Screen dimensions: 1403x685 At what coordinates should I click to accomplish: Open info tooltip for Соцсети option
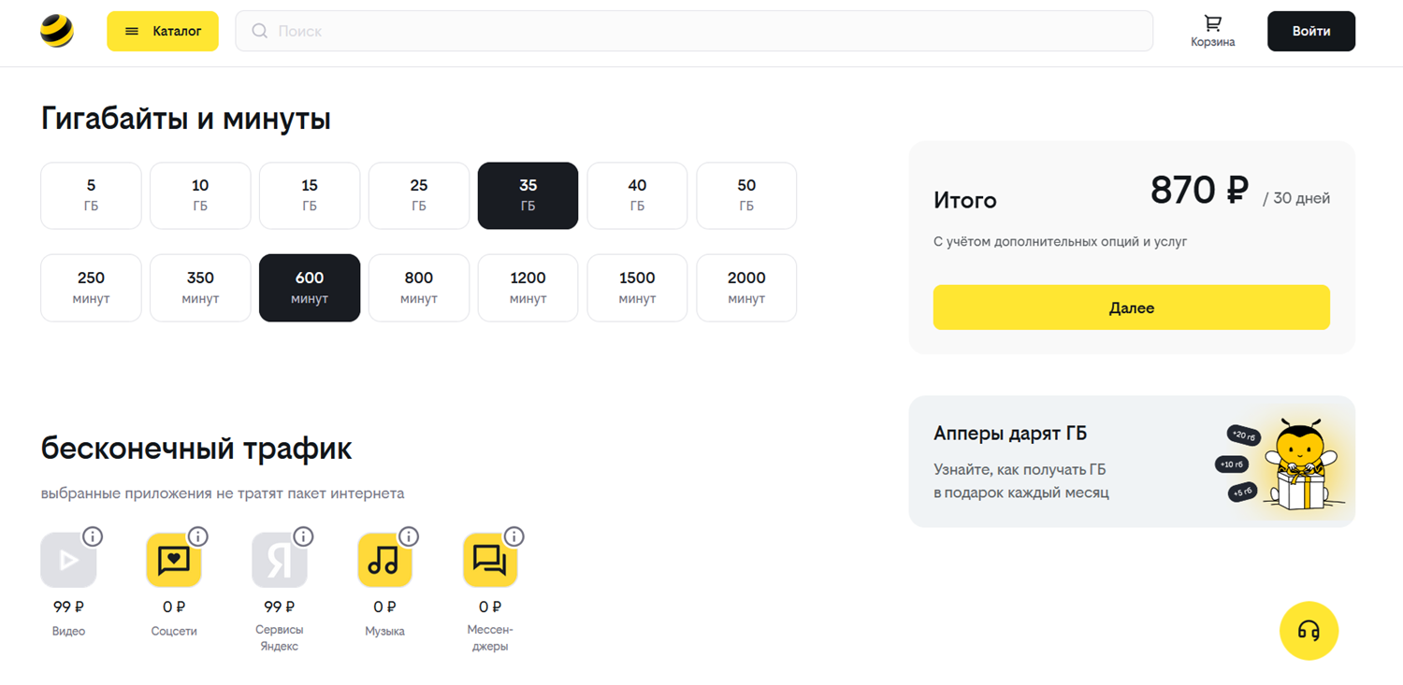click(x=198, y=536)
